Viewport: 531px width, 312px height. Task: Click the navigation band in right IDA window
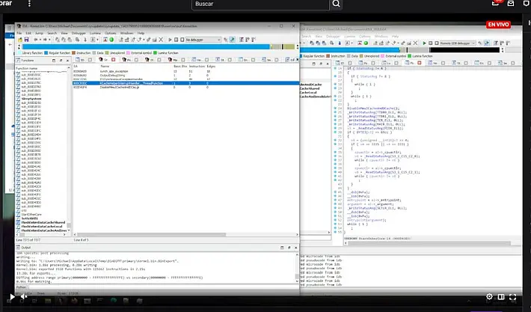(400, 50)
